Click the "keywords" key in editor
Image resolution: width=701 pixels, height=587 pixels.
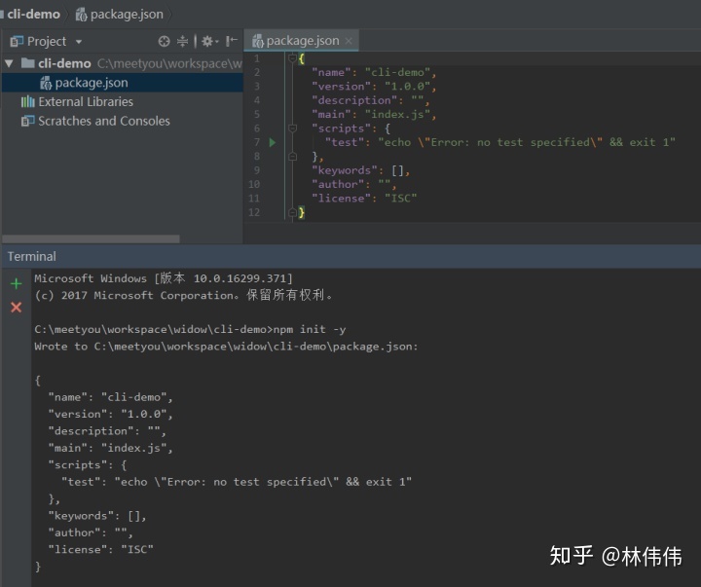pos(345,170)
